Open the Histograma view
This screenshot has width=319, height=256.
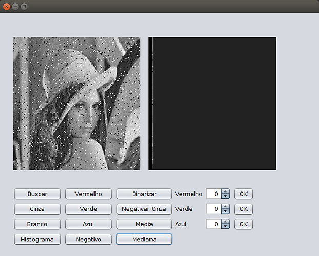[x=37, y=240]
